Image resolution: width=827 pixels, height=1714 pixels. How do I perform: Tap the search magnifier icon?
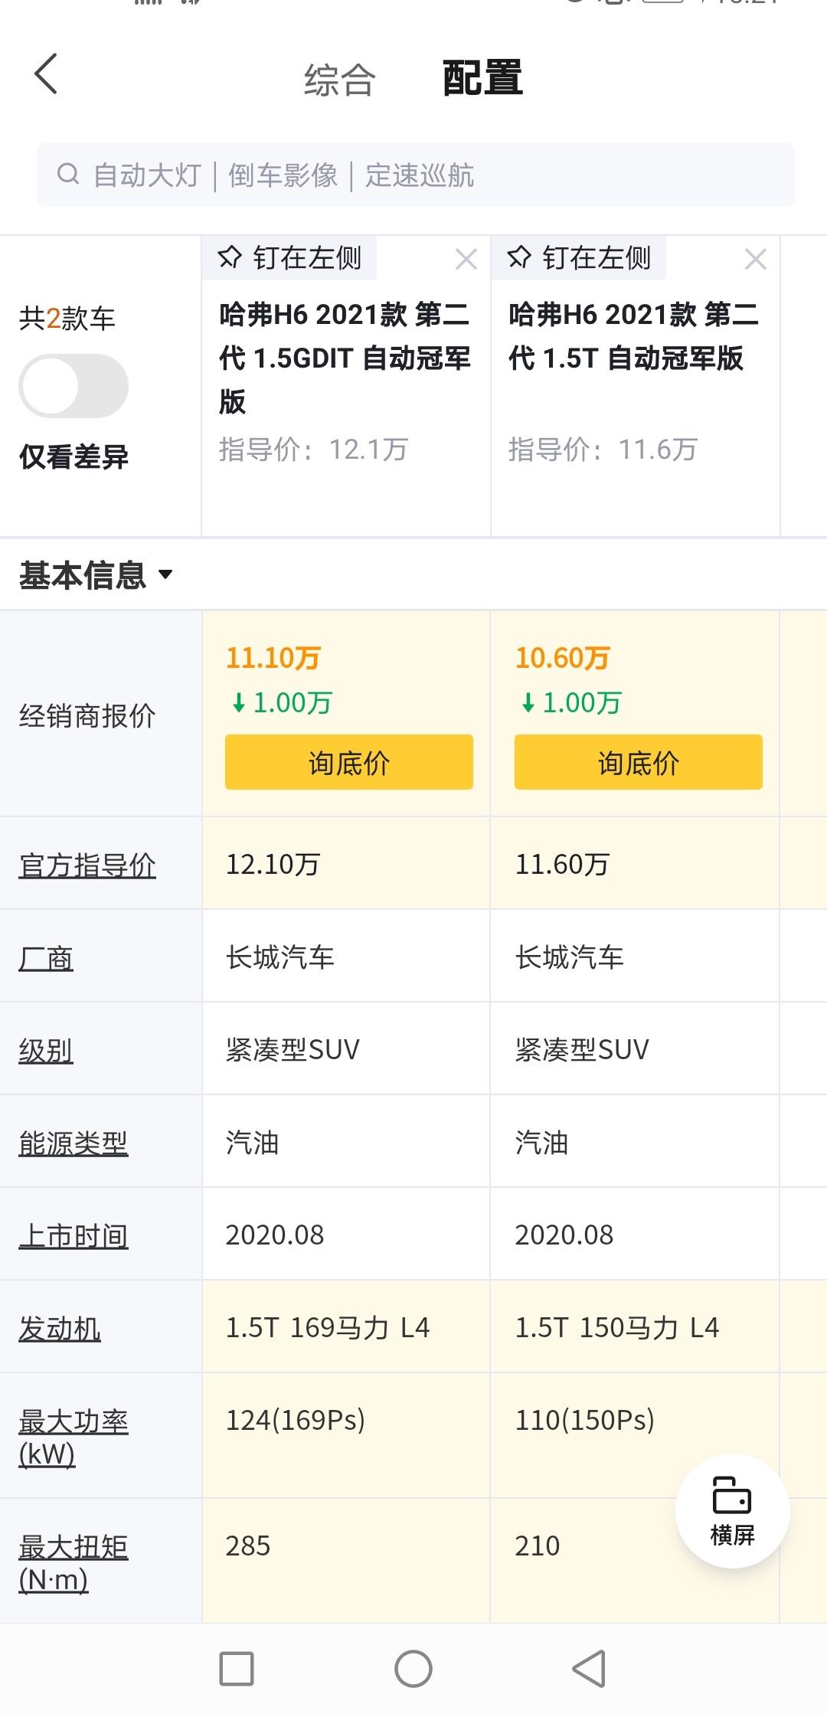click(68, 175)
